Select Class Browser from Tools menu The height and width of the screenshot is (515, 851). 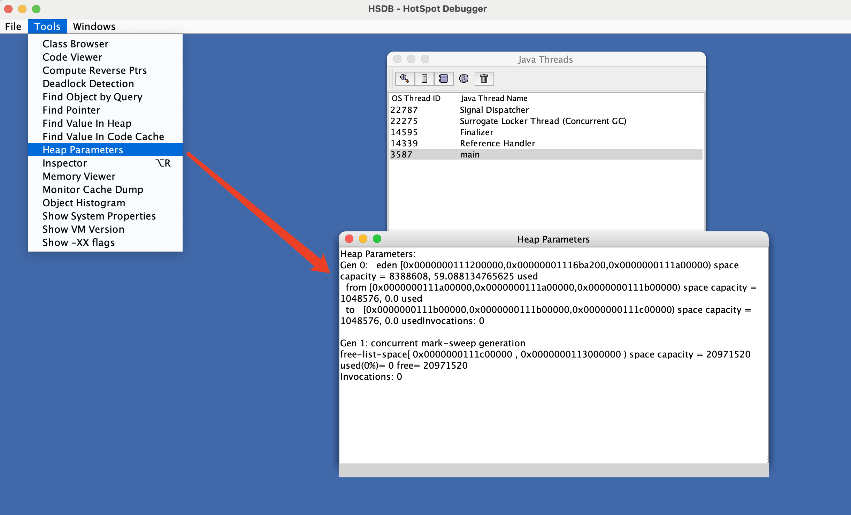(75, 44)
